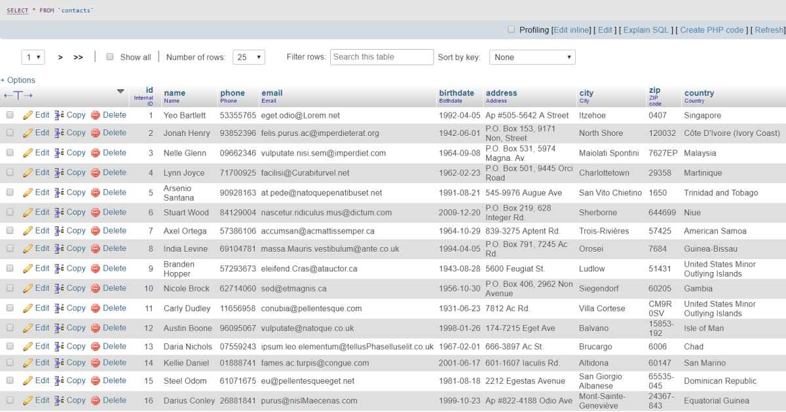Click the Search this table filter field
This screenshot has height=412, width=786.
pyautogui.click(x=382, y=57)
